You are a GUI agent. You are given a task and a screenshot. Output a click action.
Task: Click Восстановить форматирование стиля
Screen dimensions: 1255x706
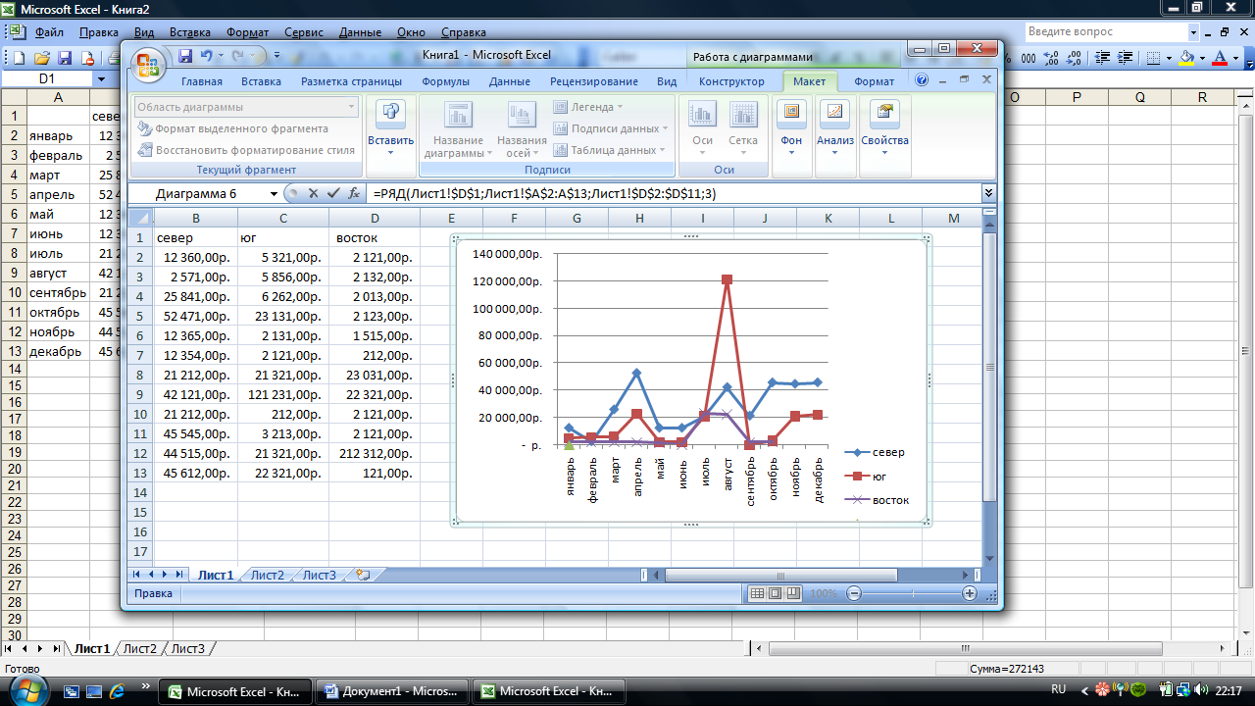point(247,150)
